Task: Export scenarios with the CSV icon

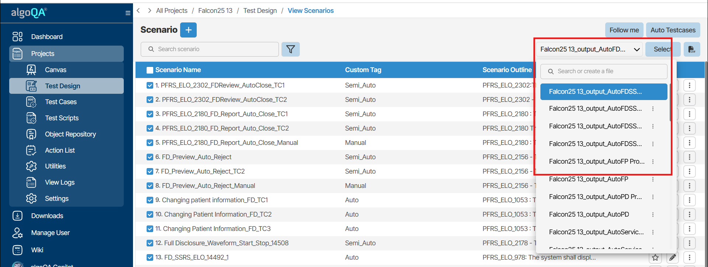Action: (692, 49)
